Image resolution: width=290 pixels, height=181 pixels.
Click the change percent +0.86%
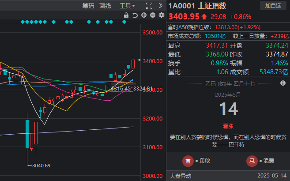[241, 17]
